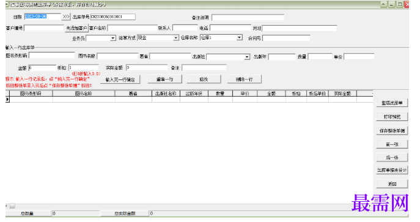
Task: Click the 重填一行 button
Action: (x=164, y=80)
